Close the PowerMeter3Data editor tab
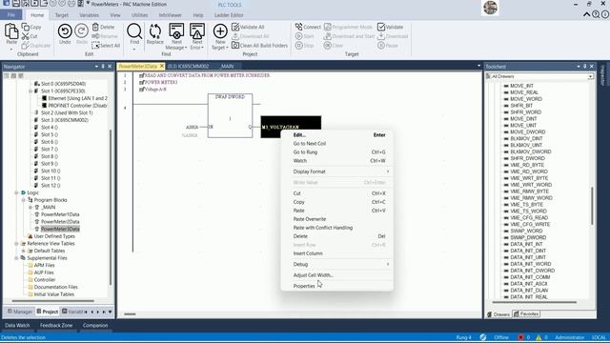The height and width of the screenshot is (343, 610). coord(162,66)
